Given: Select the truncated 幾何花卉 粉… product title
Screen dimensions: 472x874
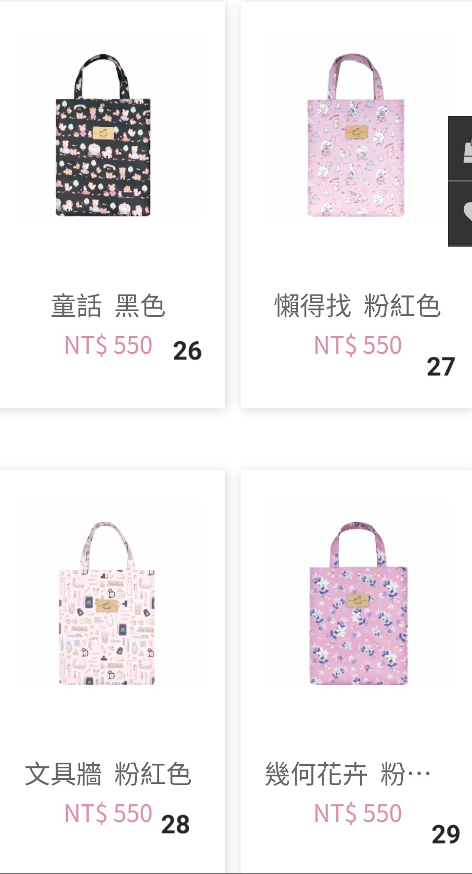Looking at the screenshot, I should [x=348, y=774].
